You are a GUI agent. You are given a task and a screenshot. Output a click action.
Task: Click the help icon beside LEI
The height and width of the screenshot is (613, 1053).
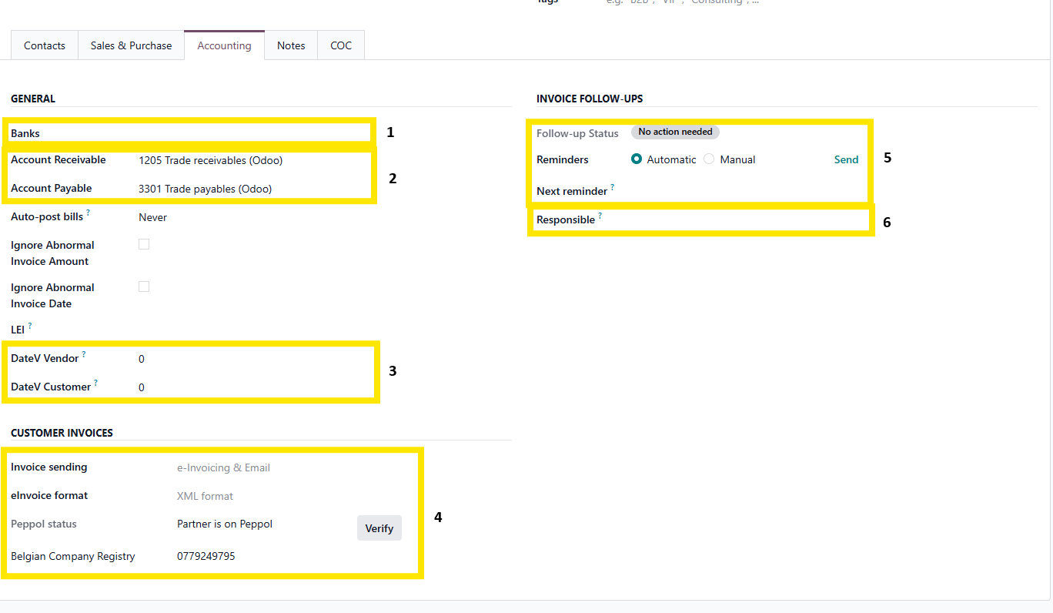pyautogui.click(x=30, y=326)
